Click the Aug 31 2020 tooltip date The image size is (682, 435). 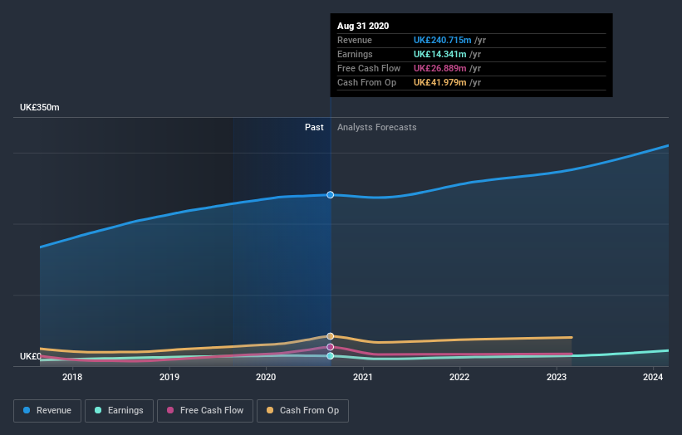(x=363, y=26)
